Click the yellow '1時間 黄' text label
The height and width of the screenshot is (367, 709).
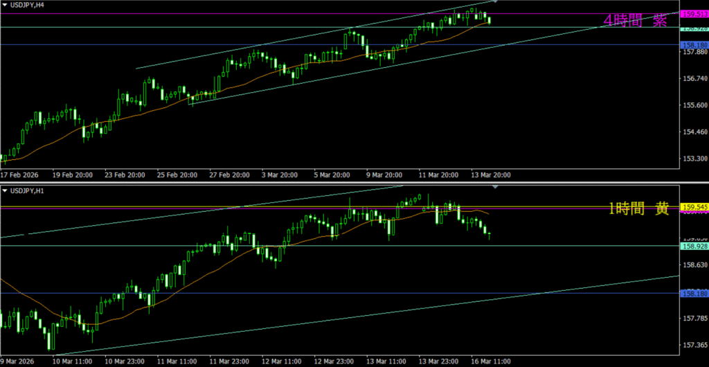click(x=638, y=208)
